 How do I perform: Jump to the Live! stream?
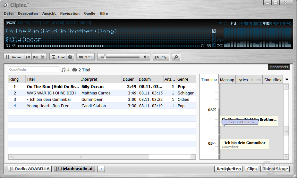(58, 57)
